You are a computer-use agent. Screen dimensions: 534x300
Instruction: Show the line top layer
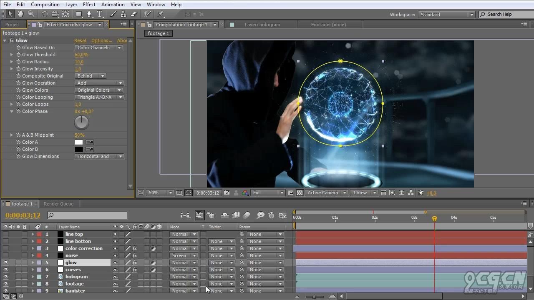tap(6, 234)
